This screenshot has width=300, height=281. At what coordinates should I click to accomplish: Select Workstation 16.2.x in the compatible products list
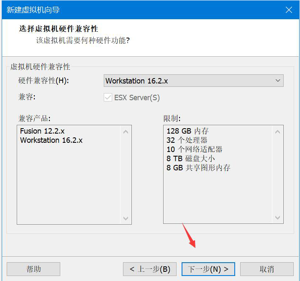51,140
